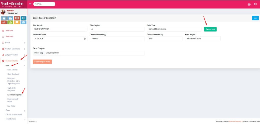Click the blue home shortcut tile
260x124 pixels.
(4, 18)
